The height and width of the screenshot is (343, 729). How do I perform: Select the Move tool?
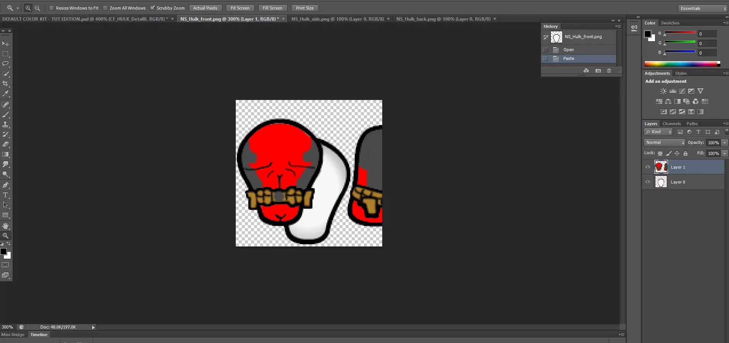5,44
